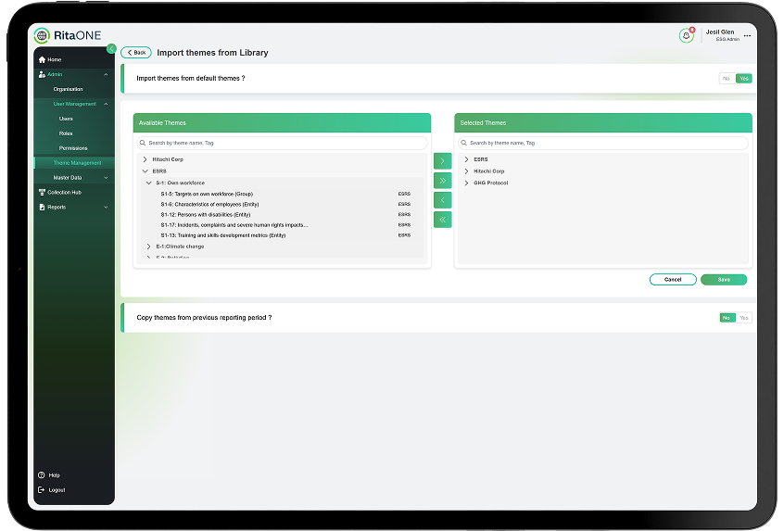
Task: Set default themes import toggle to No
Action: (x=727, y=79)
